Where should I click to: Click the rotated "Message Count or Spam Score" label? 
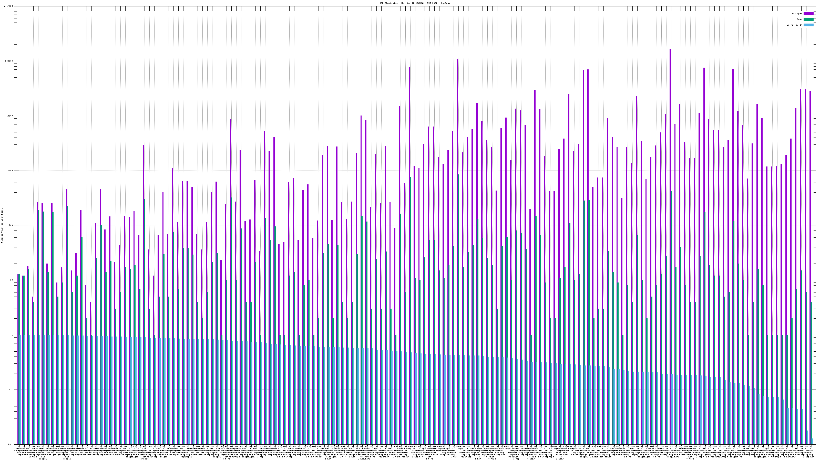pyautogui.click(x=2, y=226)
